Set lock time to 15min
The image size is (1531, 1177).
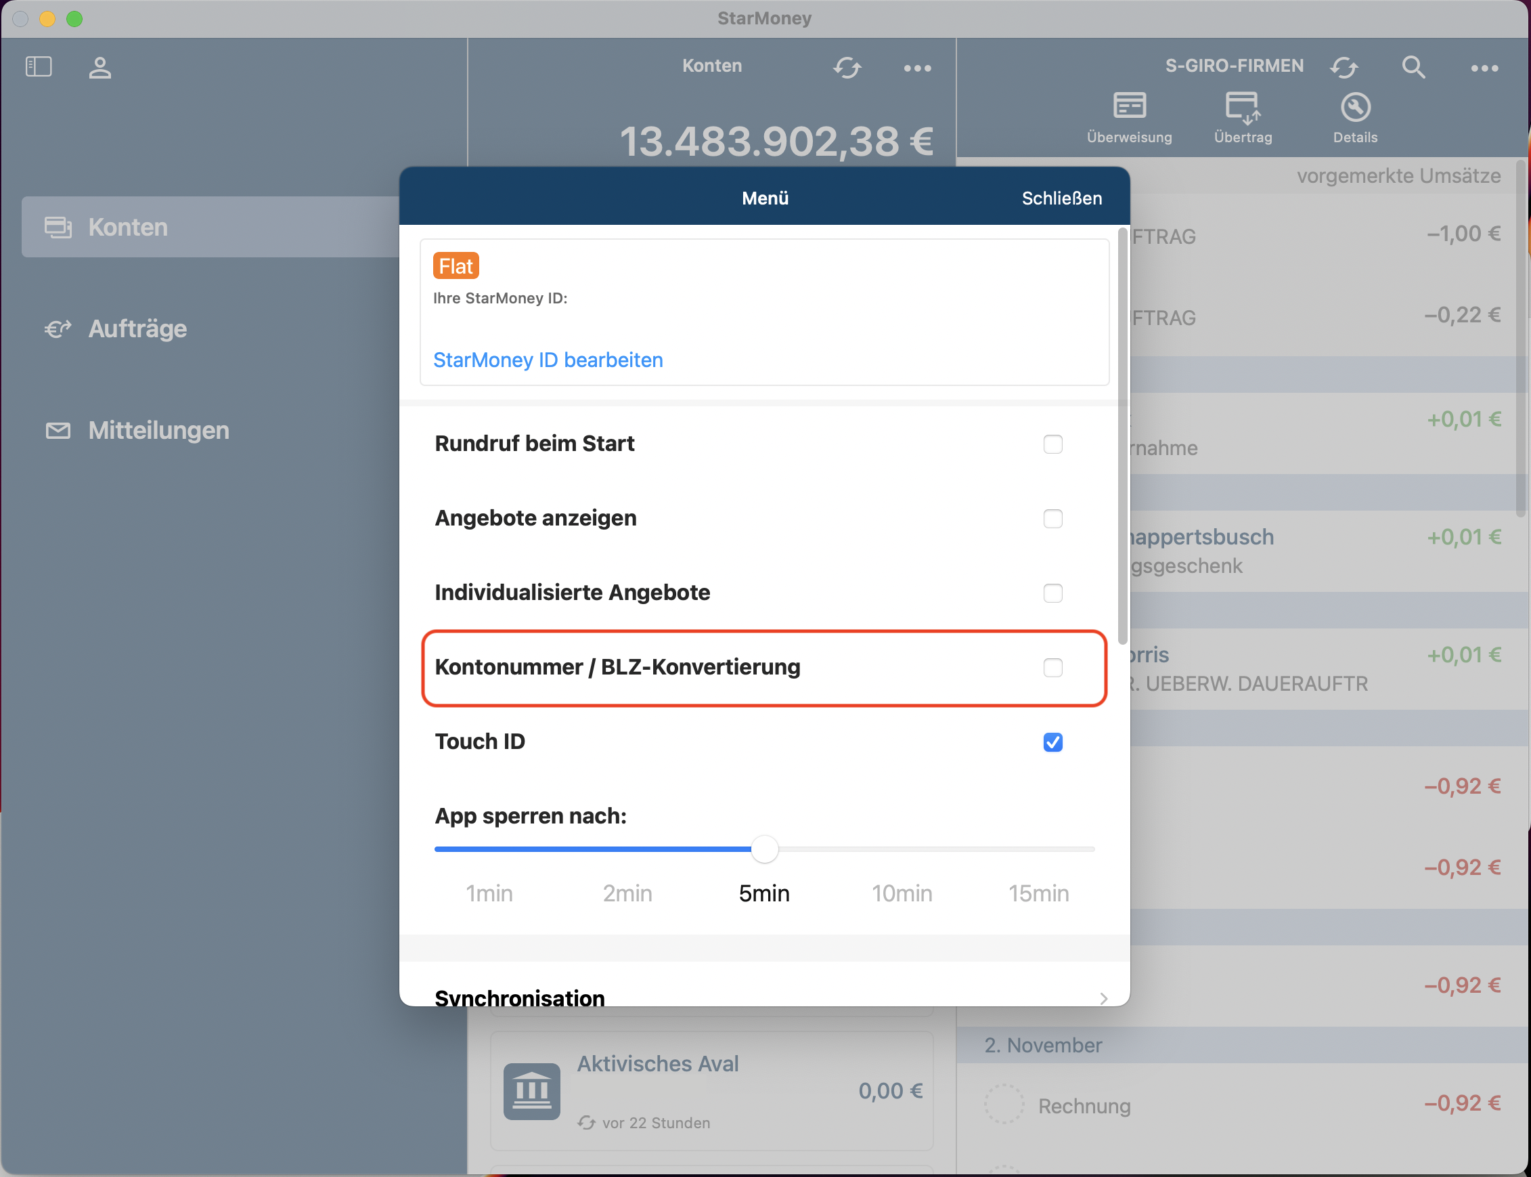coord(1038,893)
